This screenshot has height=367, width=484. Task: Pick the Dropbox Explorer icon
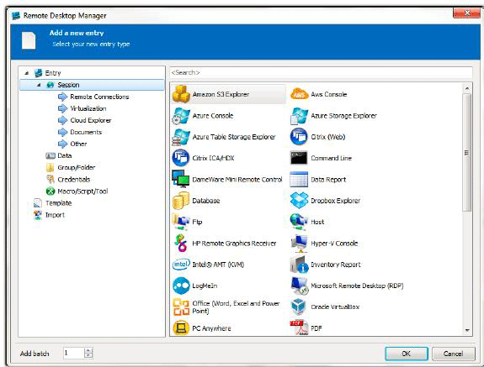pos(299,201)
